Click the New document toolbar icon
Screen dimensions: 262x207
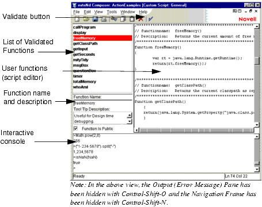[x=77, y=19]
